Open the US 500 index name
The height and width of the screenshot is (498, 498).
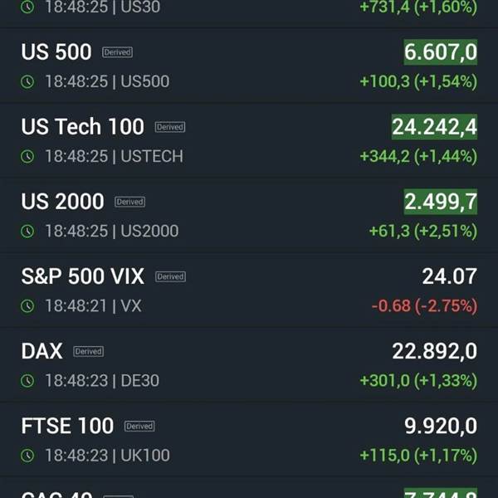(x=56, y=52)
